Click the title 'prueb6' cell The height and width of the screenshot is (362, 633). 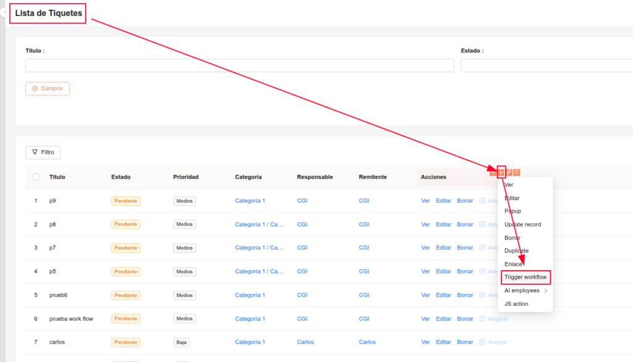pyautogui.click(x=58, y=295)
